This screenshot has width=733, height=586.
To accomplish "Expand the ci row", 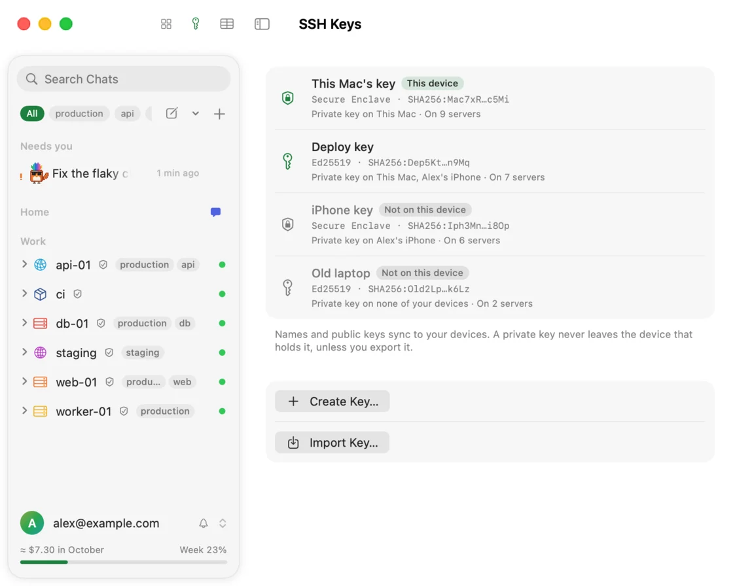I will (24, 294).
